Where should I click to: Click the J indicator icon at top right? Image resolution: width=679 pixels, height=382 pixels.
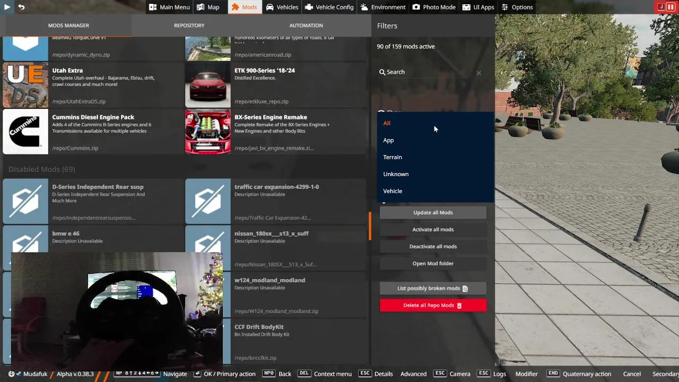[661, 7]
